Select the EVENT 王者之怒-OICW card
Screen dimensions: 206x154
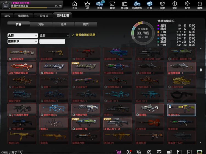[x=118, y=124]
